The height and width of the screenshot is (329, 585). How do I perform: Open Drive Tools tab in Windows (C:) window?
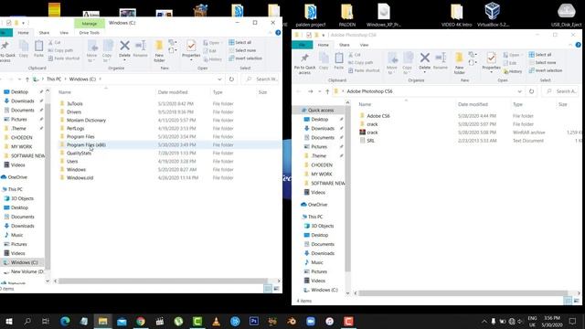click(90, 33)
